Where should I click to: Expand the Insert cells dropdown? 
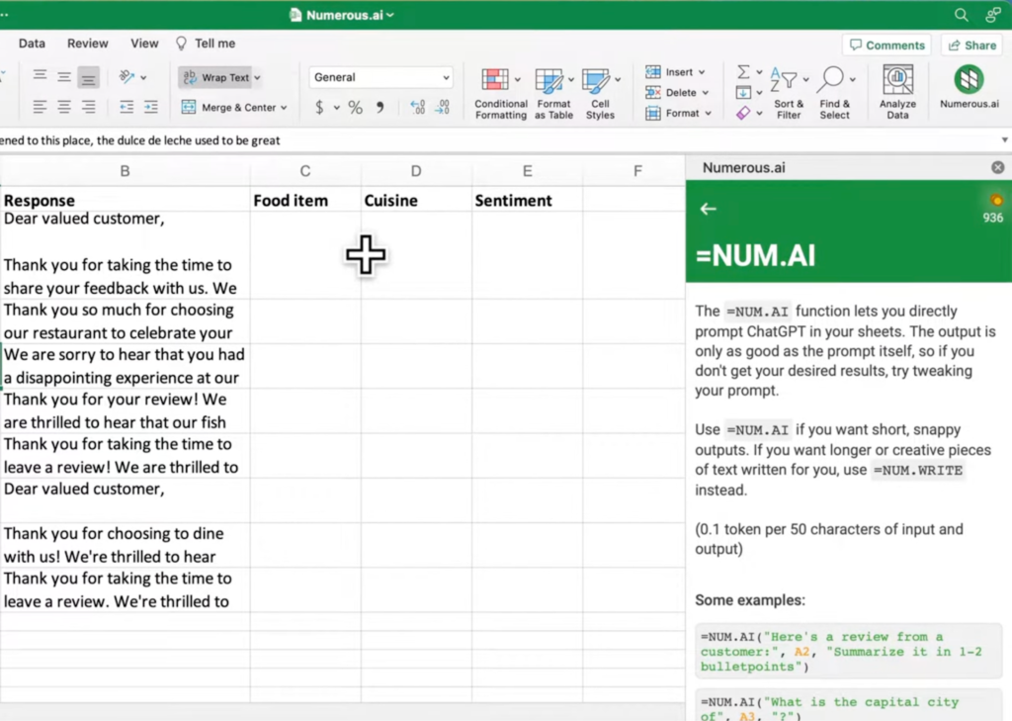tap(702, 72)
